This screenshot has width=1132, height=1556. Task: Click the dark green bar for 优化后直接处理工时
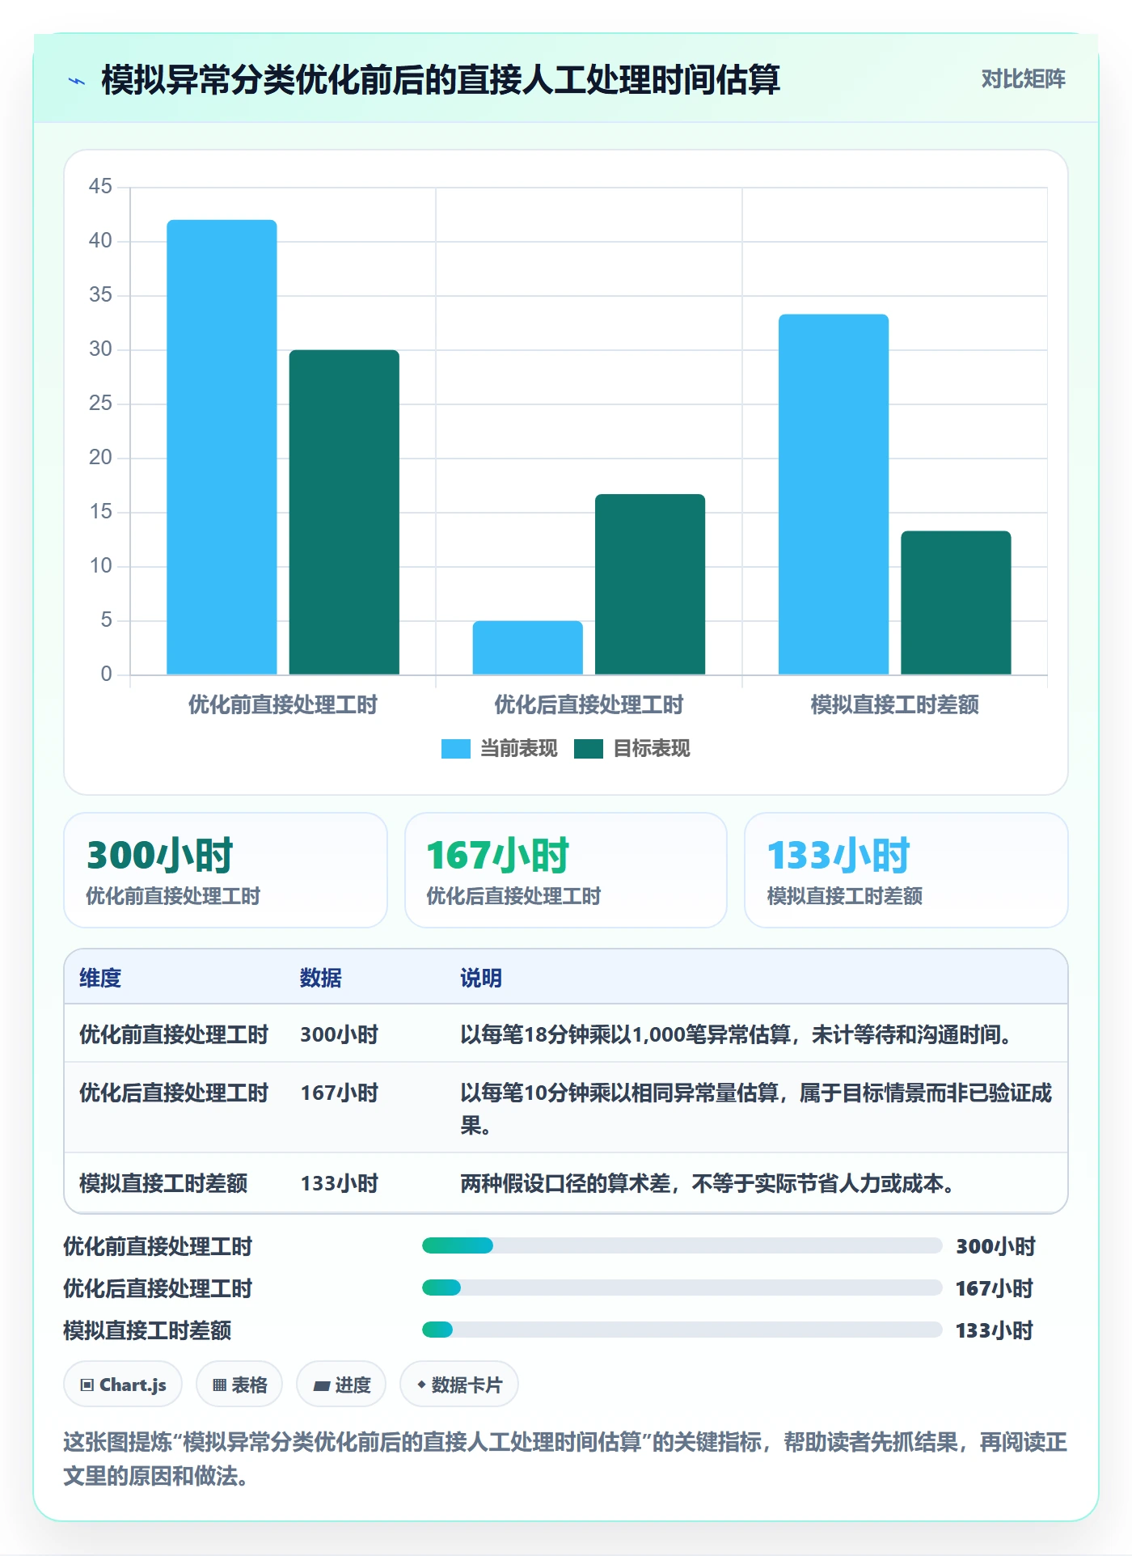click(650, 584)
